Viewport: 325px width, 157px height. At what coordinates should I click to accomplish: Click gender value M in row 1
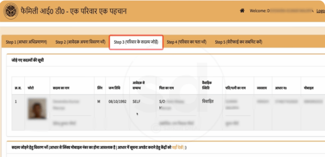pos(99,102)
